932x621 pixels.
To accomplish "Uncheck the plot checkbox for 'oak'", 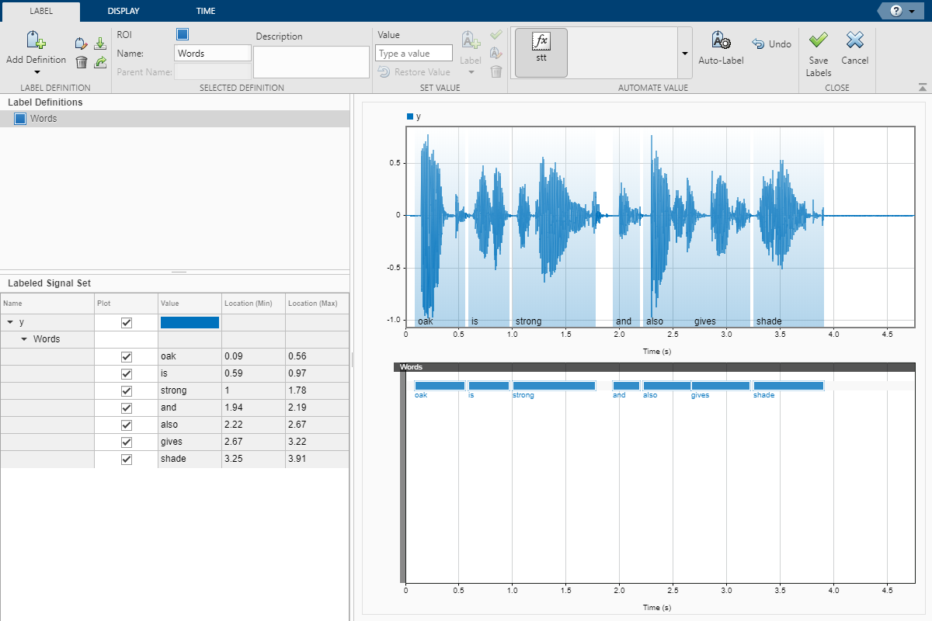I will click(127, 356).
